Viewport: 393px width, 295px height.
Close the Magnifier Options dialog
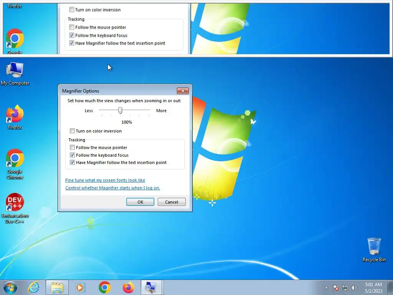pos(183,91)
